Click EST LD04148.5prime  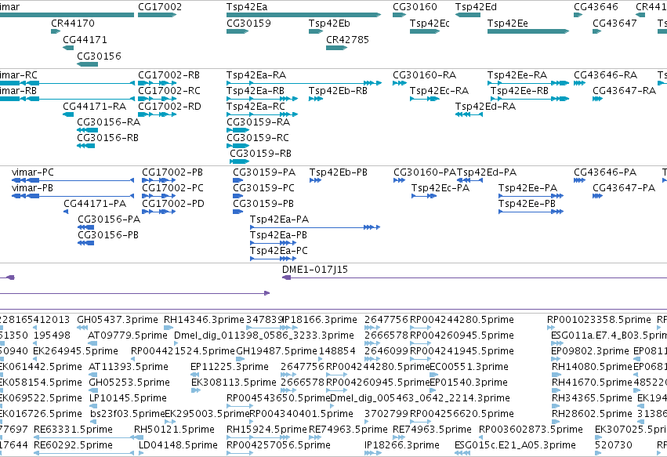click(x=178, y=445)
